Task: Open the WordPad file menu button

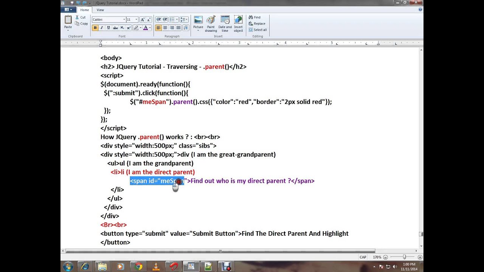Action: [x=68, y=10]
